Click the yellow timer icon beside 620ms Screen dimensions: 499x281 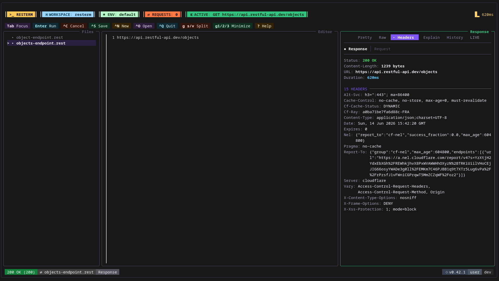pos(477,14)
